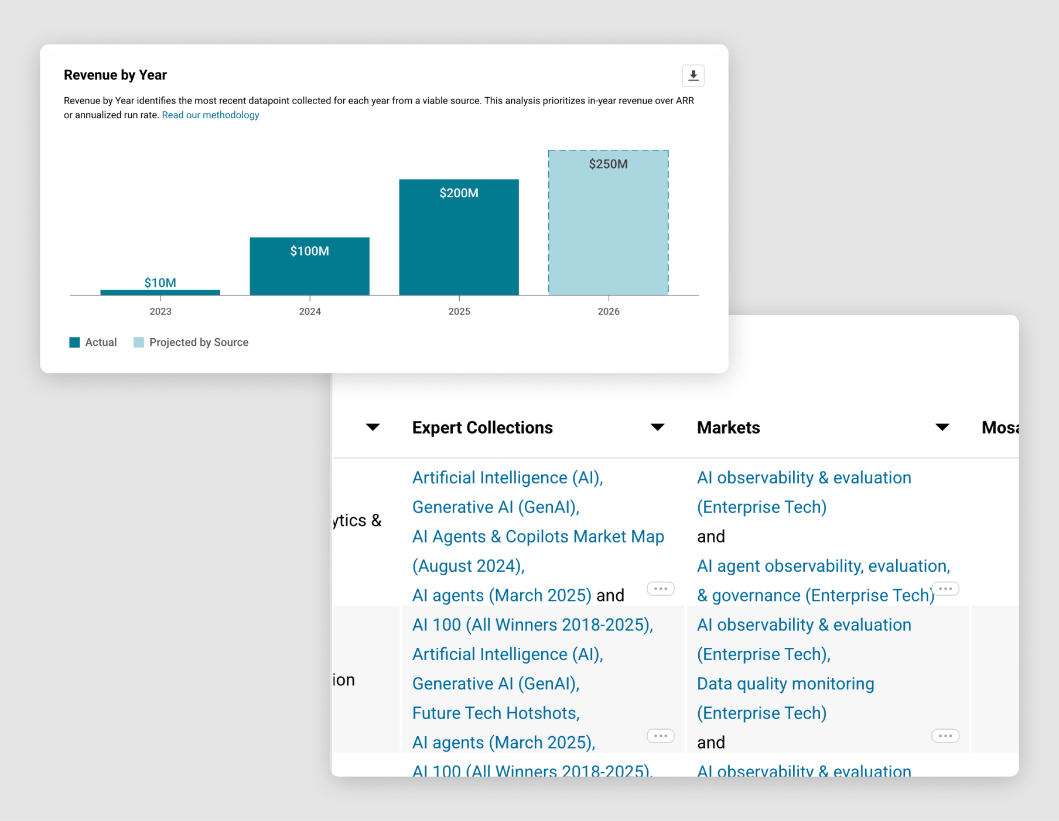The height and width of the screenshot is (821, 1059).
Task: Open the fully visible AI 100 (All Winners 2018-2025) link
Action: [x=531, y=625]
